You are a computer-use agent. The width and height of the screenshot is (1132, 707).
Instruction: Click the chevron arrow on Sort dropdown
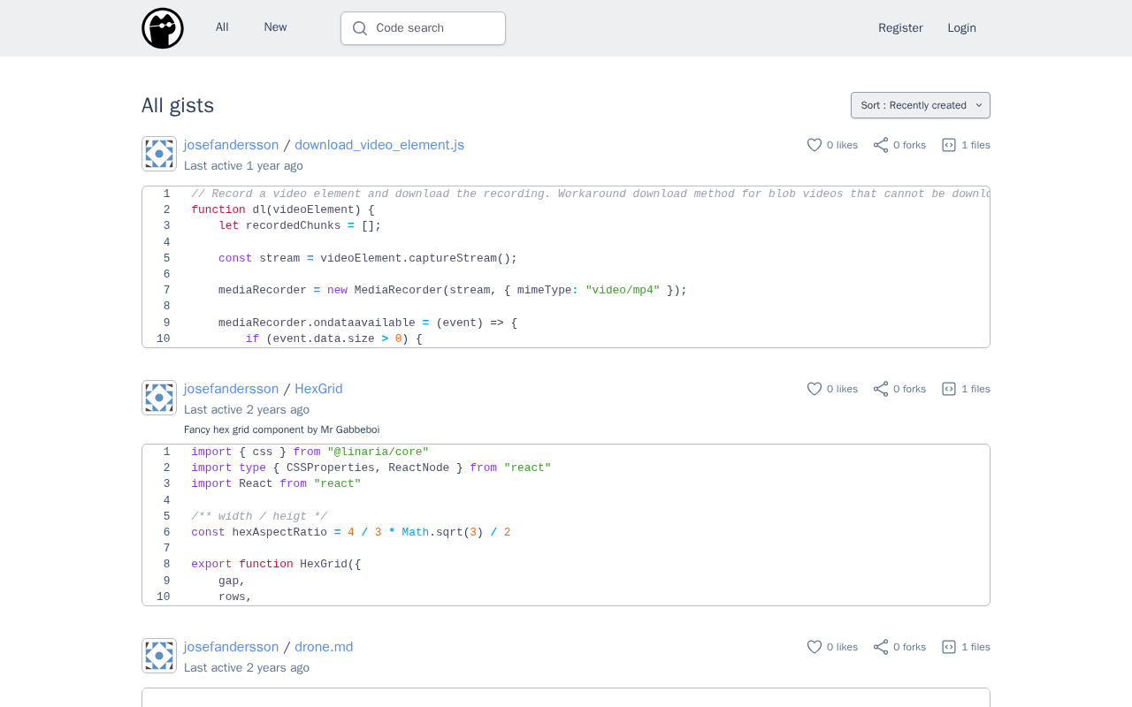(x=979, y=105)
